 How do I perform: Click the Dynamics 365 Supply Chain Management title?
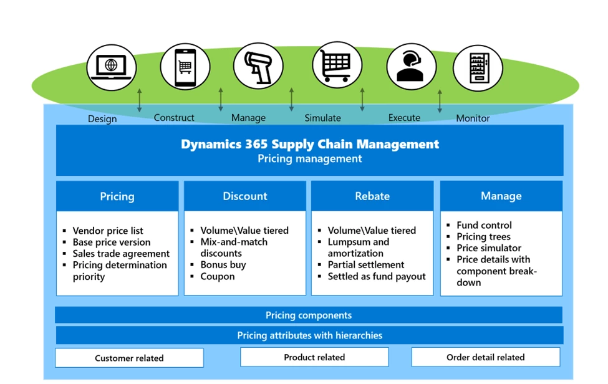(x=309, y=144)
